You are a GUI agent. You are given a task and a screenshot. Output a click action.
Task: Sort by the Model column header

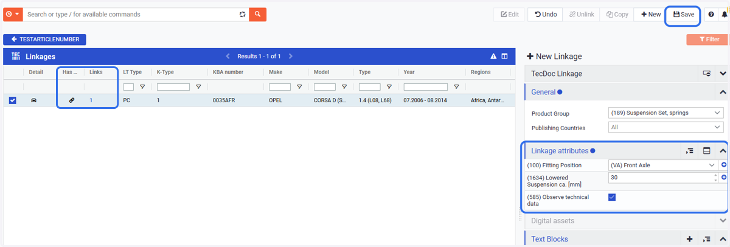click(x=321, y=72)
